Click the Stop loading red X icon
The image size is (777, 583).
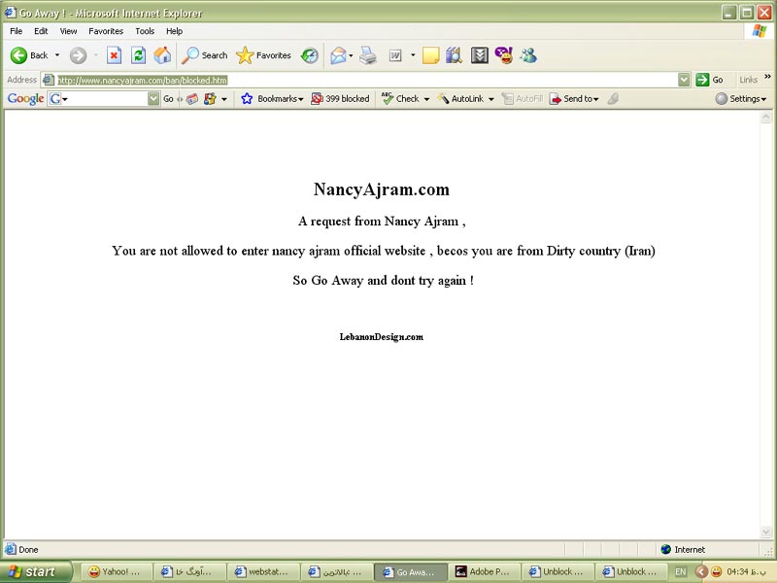tap(114, 55)
